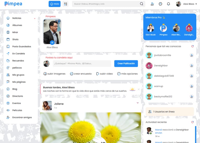This screenshot has width=200, height=143.
Task: Open messages chat icon in header
Action: coord(160,4)
